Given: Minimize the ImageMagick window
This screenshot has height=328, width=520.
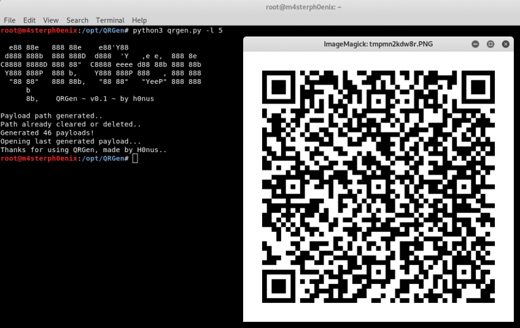Looking at the screenshot, I should 475,44.
